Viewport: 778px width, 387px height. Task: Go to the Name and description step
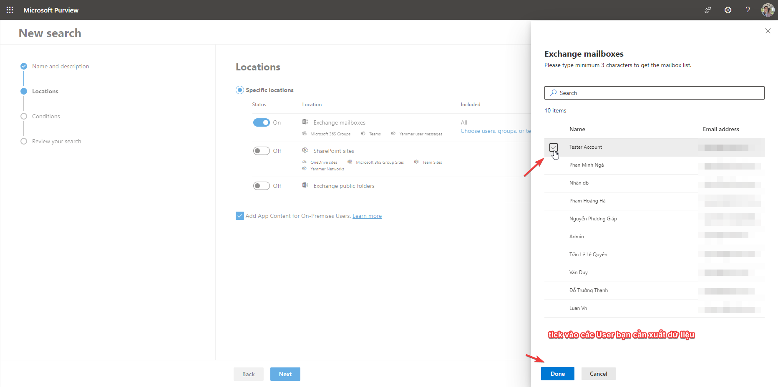click(x=60, y=66)
